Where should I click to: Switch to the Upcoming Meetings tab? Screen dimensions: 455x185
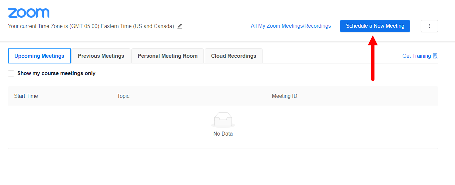(39, 56)
